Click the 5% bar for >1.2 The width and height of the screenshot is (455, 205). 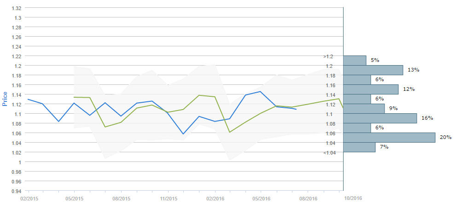(355, 60)
